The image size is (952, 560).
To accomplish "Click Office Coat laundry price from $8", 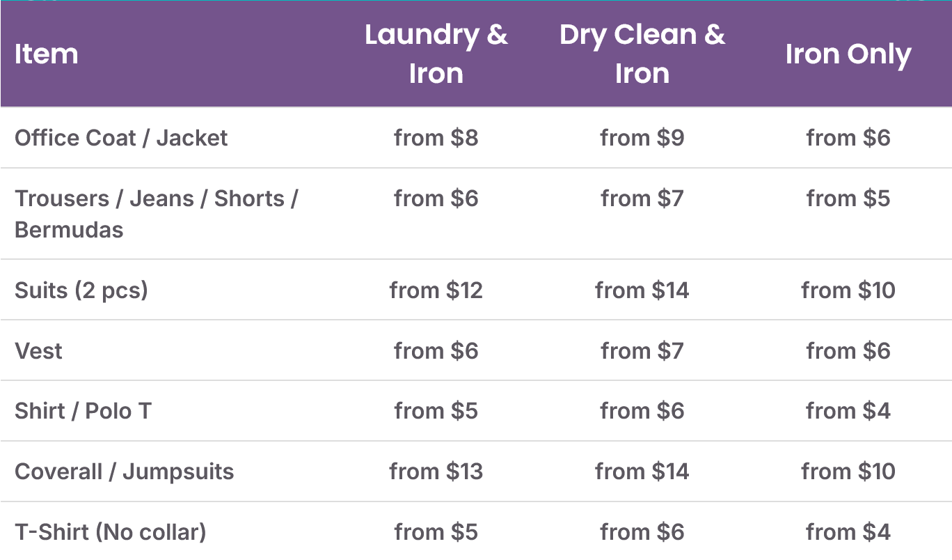I will [x=436, y=137].
